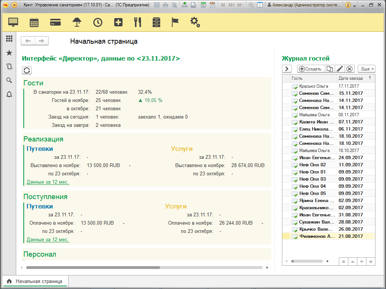Expand the guest journal with the chevron button
The image size is (386, 289).
pyautogui.click(x=287, y=69)
